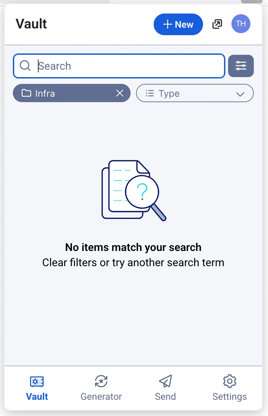Click the magnifying glass in the search bar

click(24, 66)
